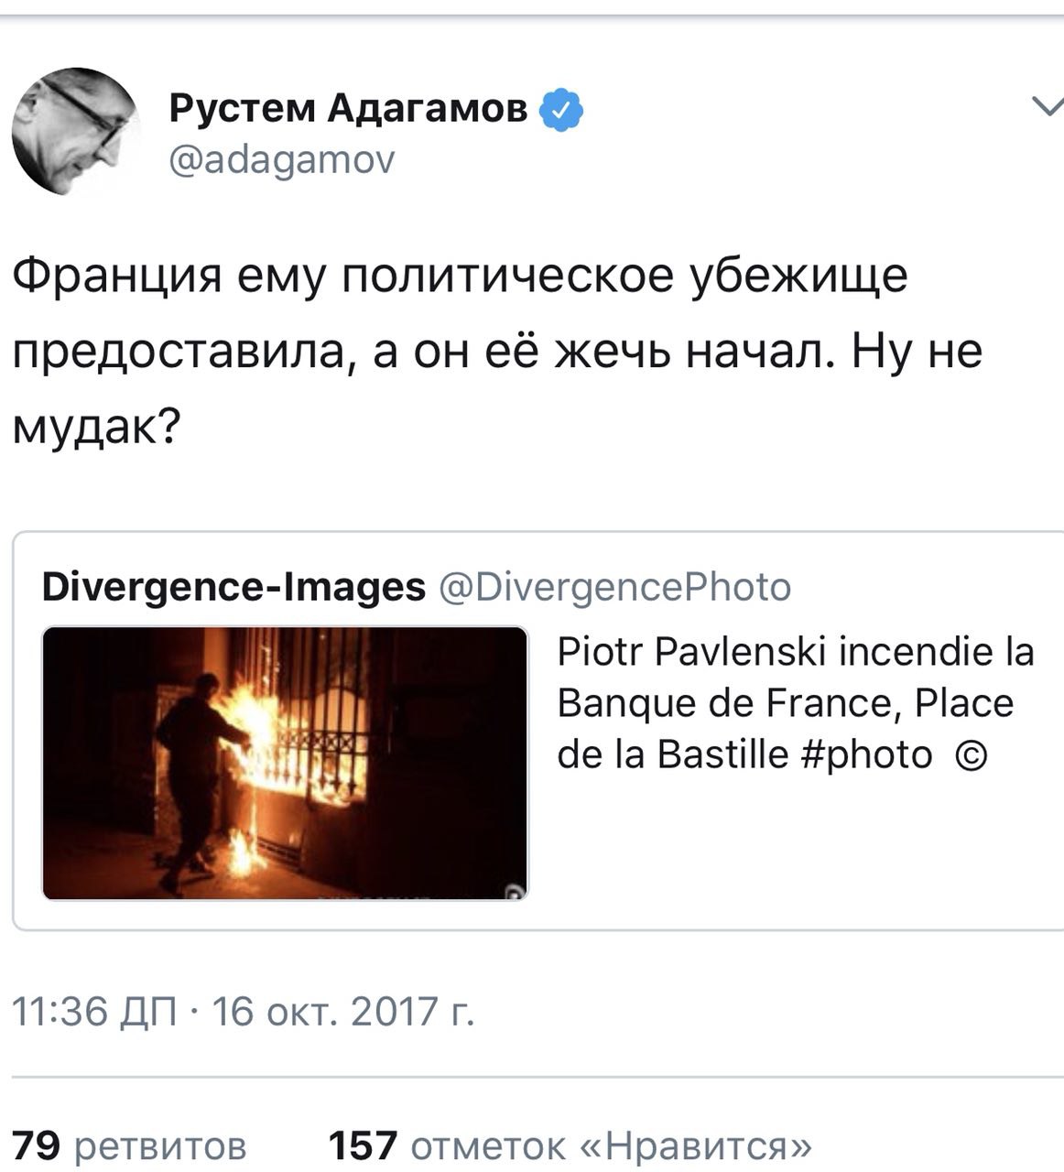Tap the #photo hashtag
This screenshot has width=1064, height=1172.
(873, 754)
